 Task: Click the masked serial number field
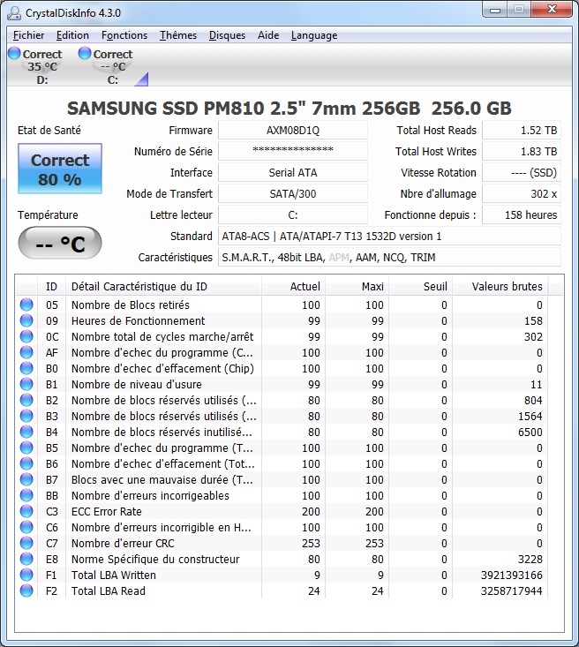pyautogui.click(x=293, y=152)
